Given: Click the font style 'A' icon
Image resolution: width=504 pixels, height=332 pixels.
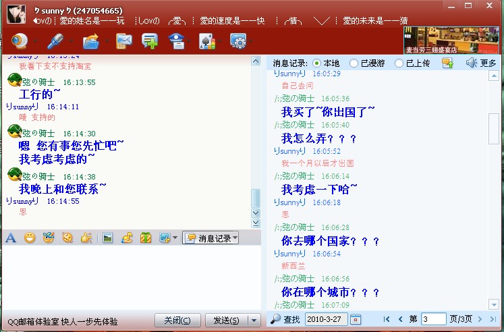Looking at the screenshot, I should pos(10,238).
